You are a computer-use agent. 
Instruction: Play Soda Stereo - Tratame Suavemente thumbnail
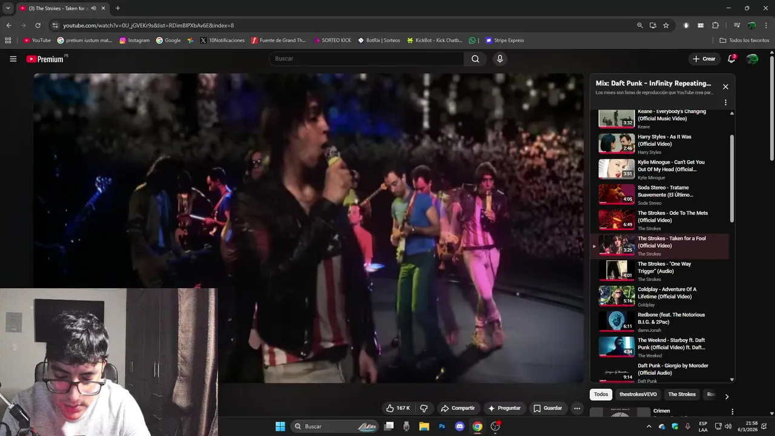[616, 194]
